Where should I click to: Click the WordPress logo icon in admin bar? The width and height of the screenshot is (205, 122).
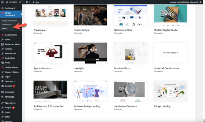point(2,2)
